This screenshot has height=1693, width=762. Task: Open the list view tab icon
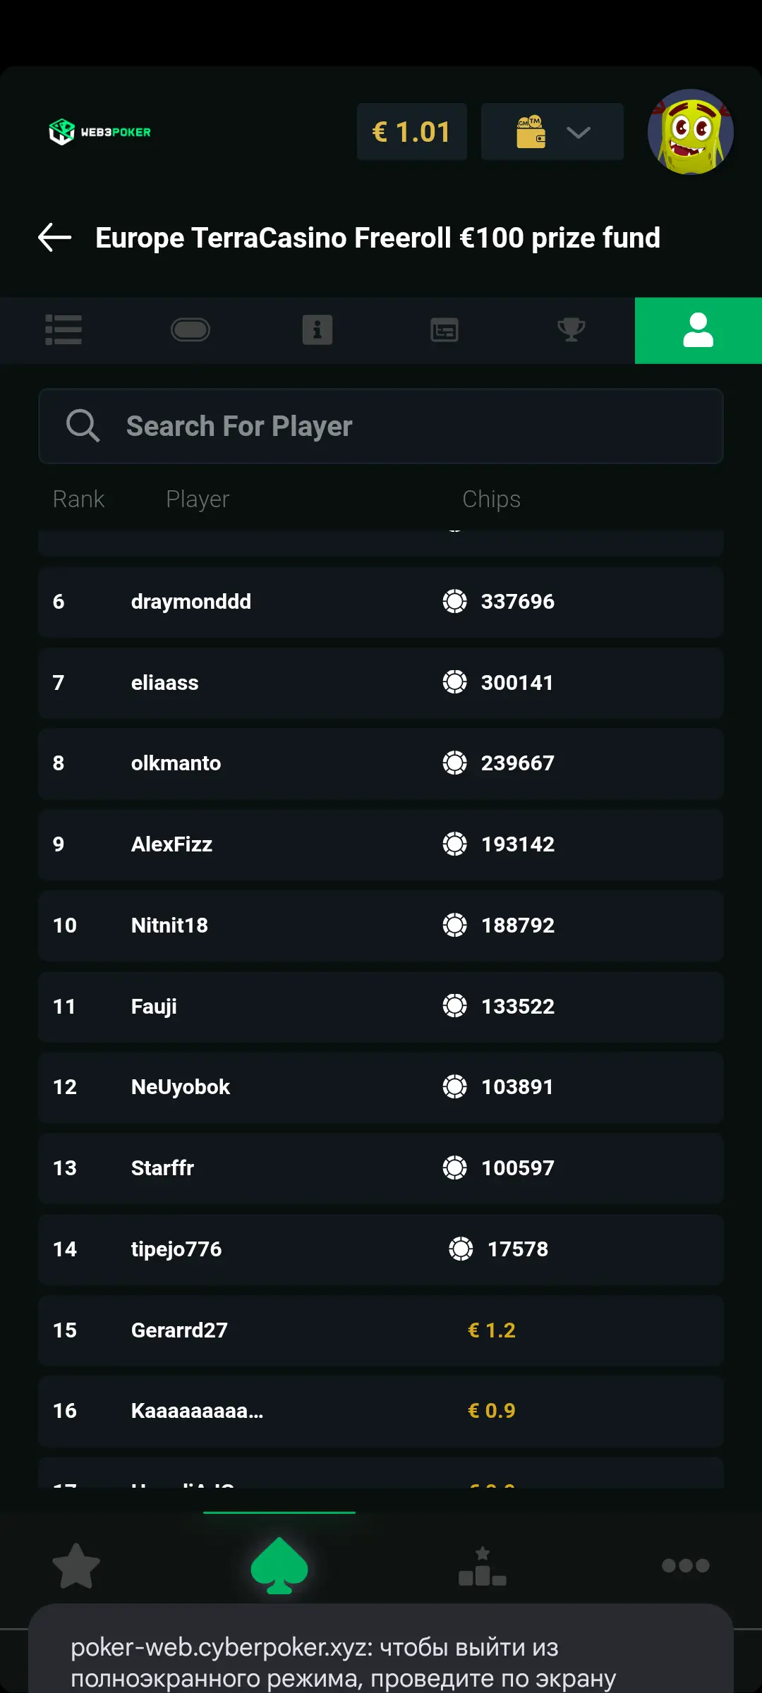[x=64, y=330]
